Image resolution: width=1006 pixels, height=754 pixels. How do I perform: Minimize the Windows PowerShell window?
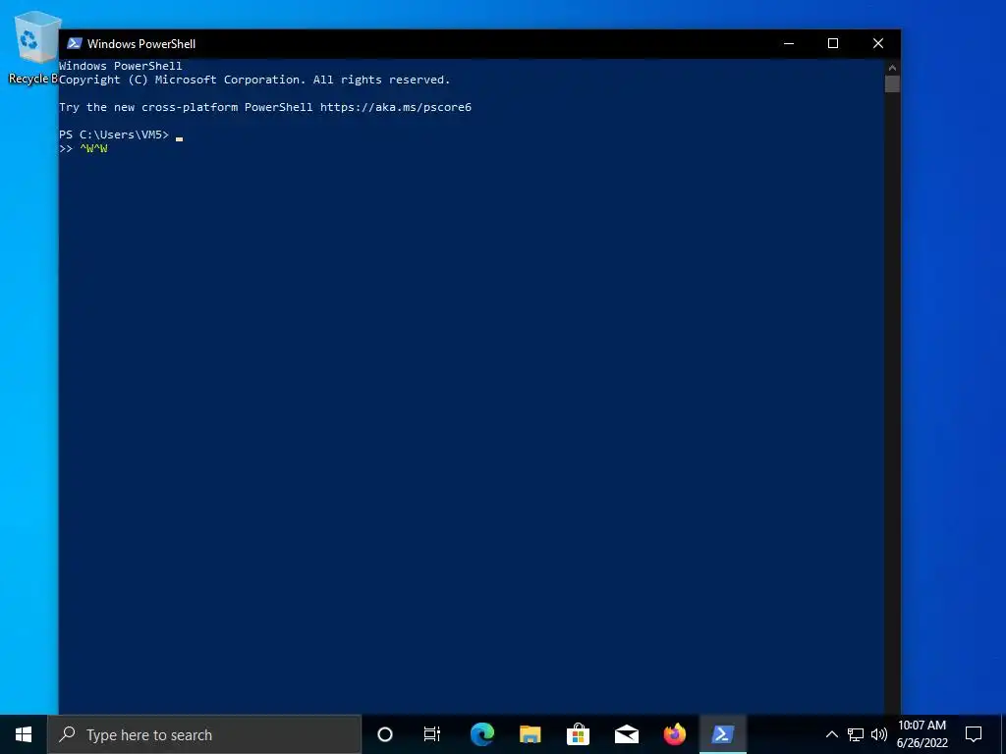pos(789,43)
